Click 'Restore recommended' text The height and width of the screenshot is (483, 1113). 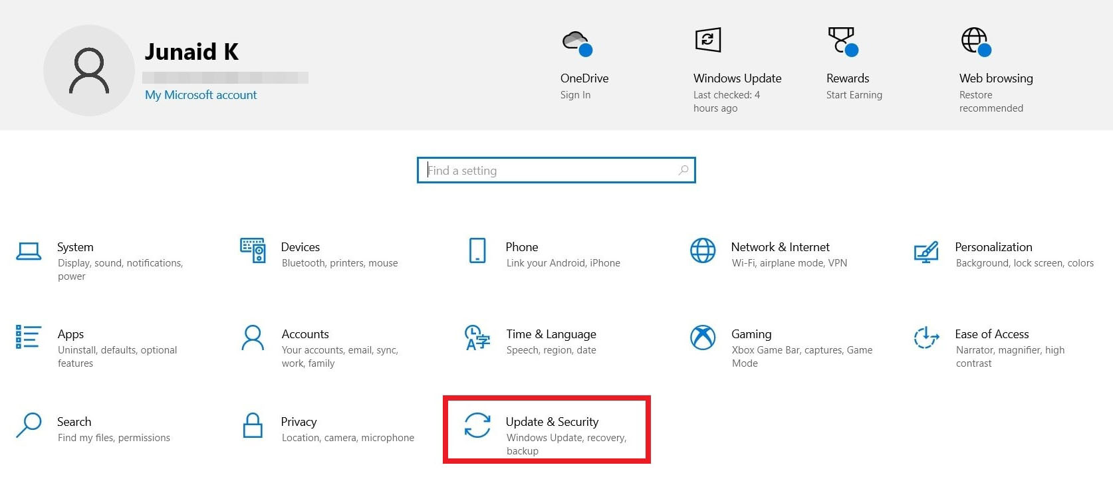tap(991, 102)
